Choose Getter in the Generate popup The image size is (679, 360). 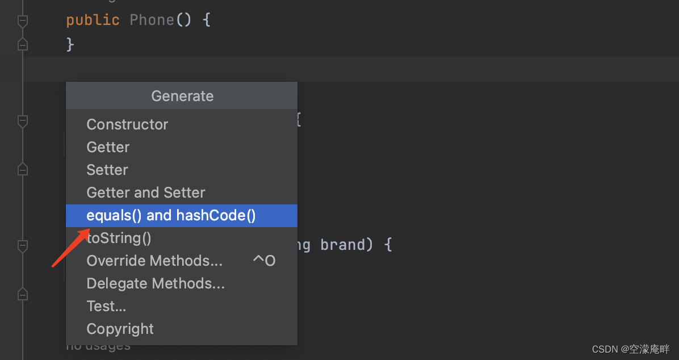[108, 147]
